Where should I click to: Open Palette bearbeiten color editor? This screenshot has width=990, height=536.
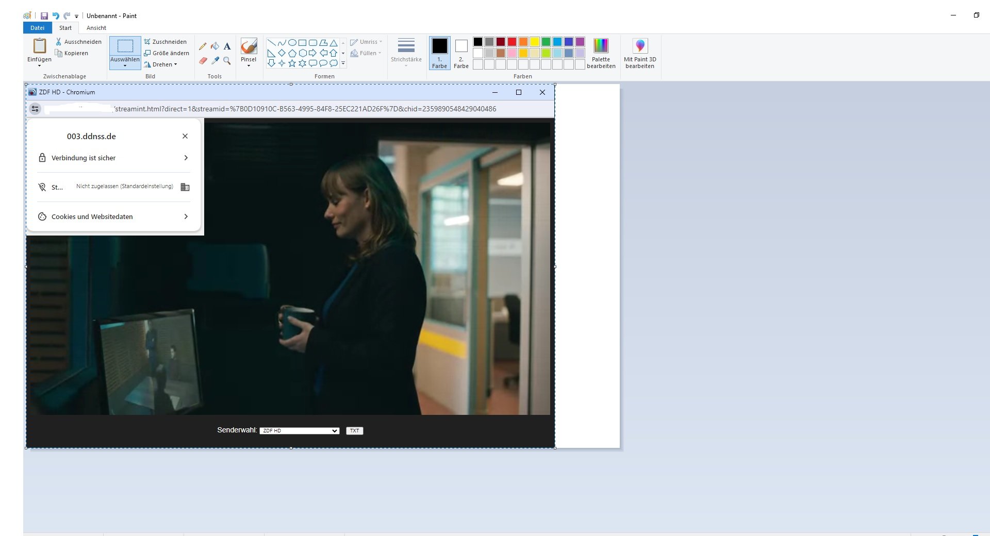pyautogui.click(x=601, y=53)
